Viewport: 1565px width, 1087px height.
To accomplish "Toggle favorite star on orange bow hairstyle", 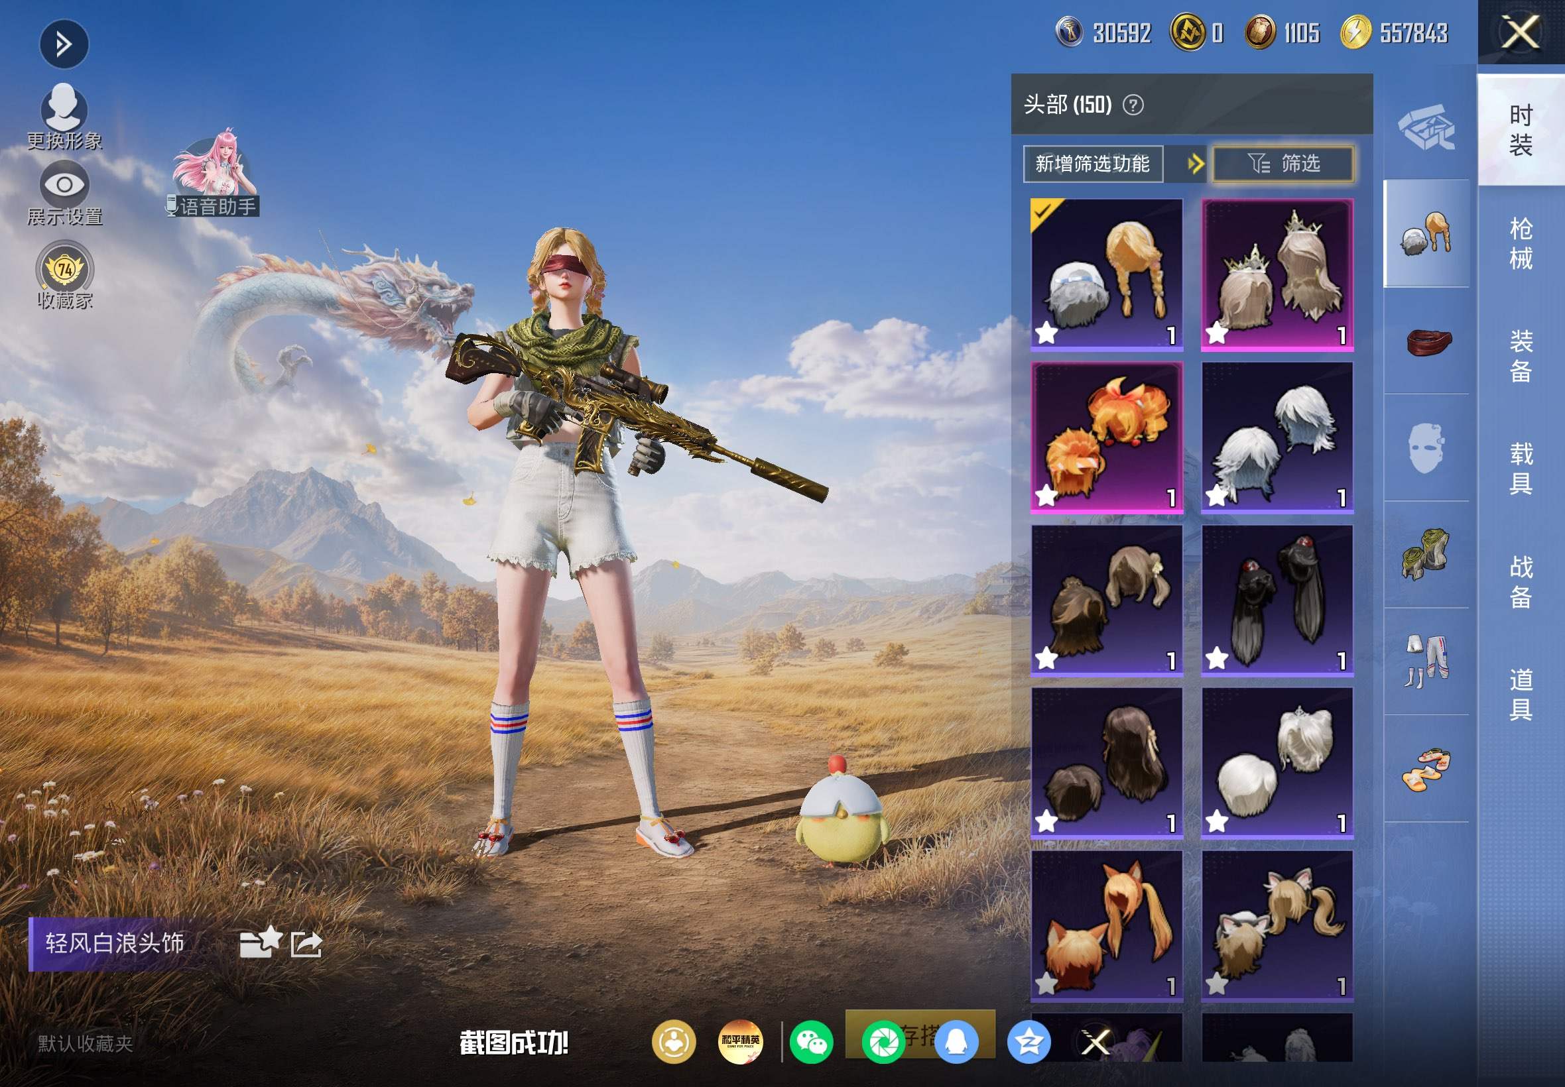I will [1046, 496].
